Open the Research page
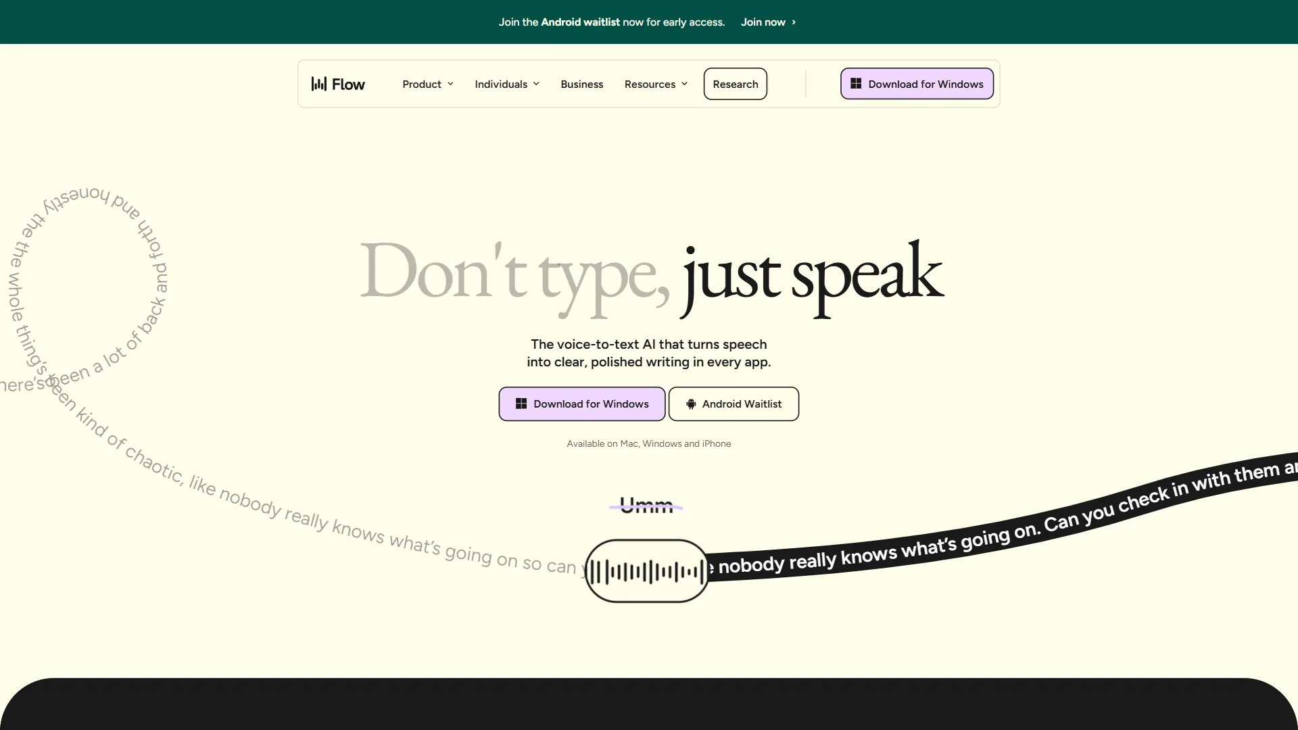 [x=736, y=84]
